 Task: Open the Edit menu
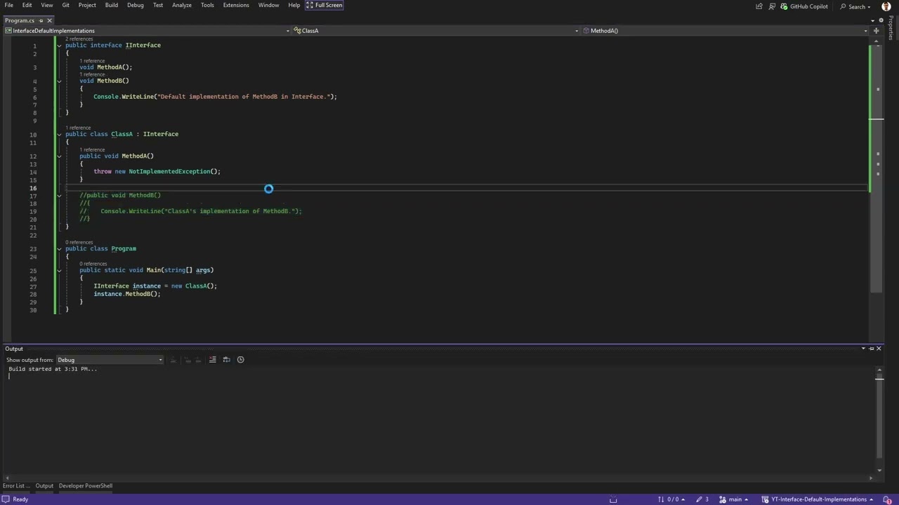(x=27, y=5)
